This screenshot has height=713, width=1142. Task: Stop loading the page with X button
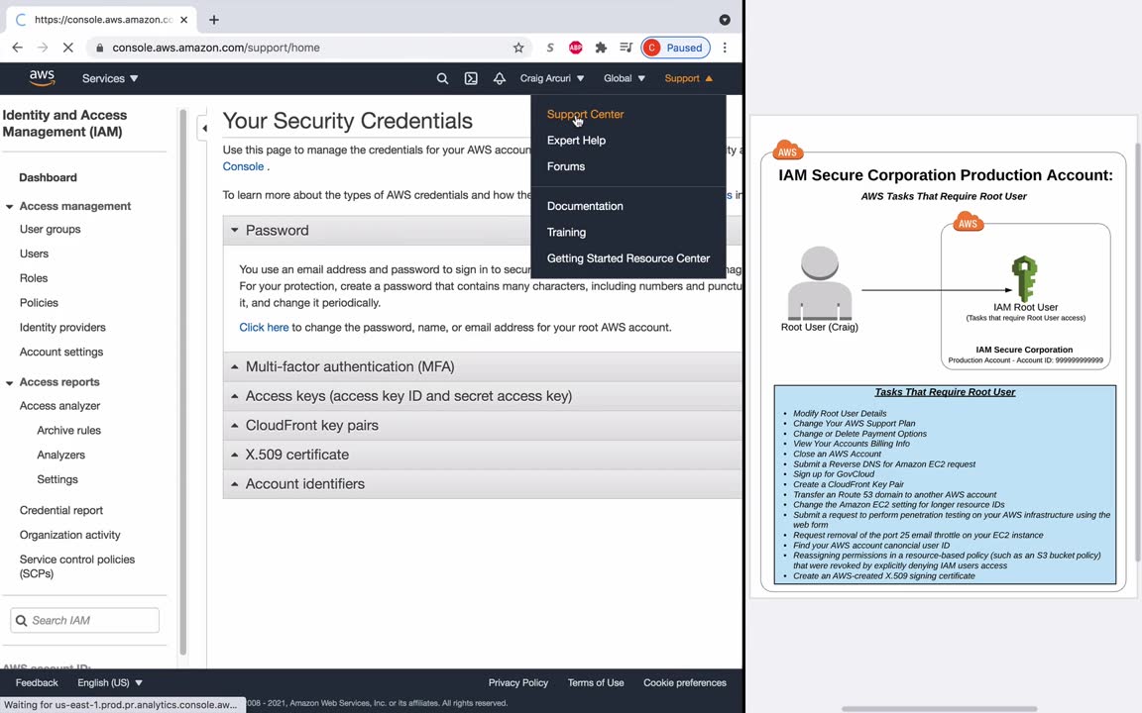[x=67, y=48]
